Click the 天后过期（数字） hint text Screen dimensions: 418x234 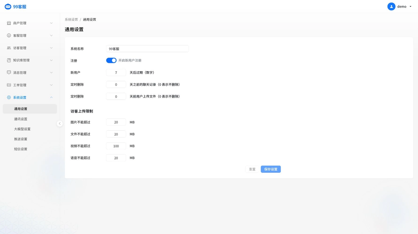point(143,73)
